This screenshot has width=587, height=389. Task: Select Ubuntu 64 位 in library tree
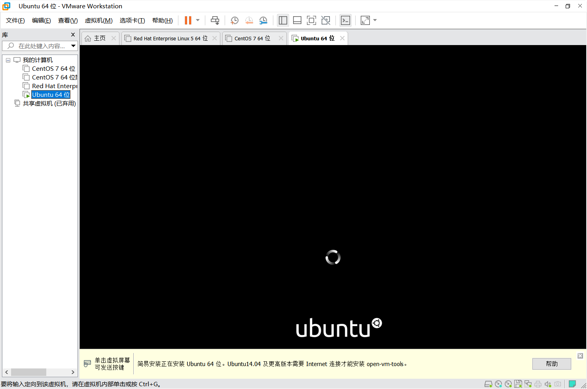[51, 95]
